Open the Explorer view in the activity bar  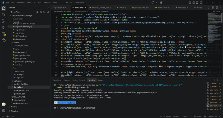(x=4, y=8)
